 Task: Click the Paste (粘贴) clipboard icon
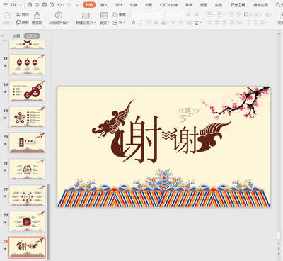click(7, 16)
